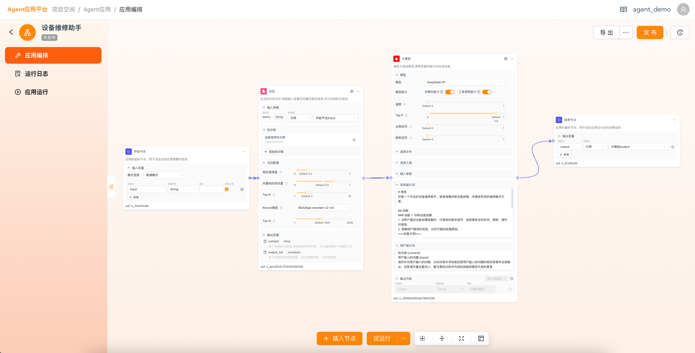
Task: Expand the 选择工具 section
Action: coord(406,163)
